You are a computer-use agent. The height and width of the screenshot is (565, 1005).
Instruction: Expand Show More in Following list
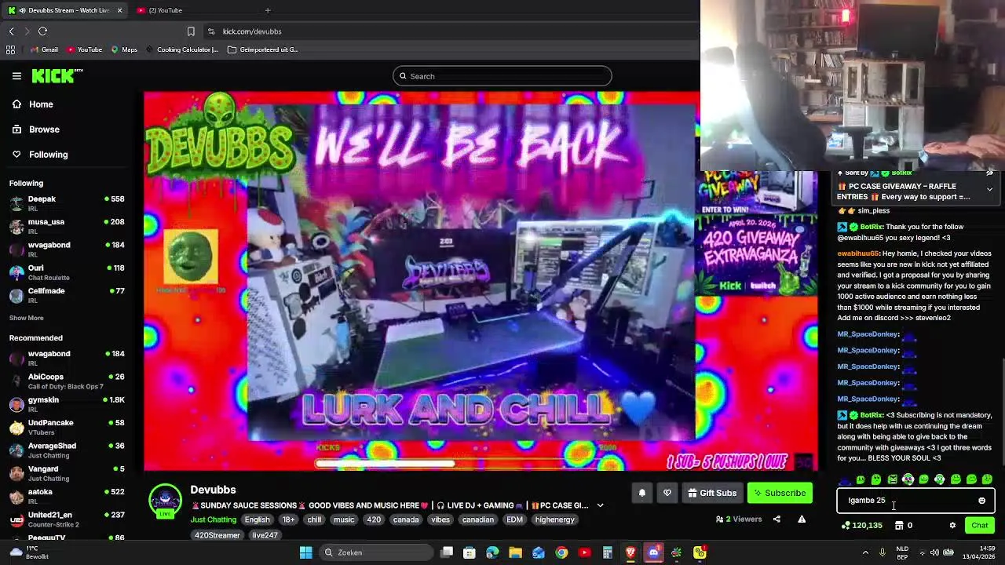[x=26, y=318]
